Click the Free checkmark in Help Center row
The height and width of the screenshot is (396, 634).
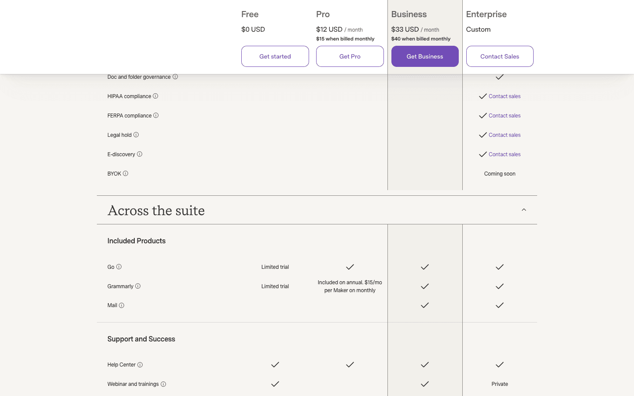pyautogui.click(x=275, y=365)
